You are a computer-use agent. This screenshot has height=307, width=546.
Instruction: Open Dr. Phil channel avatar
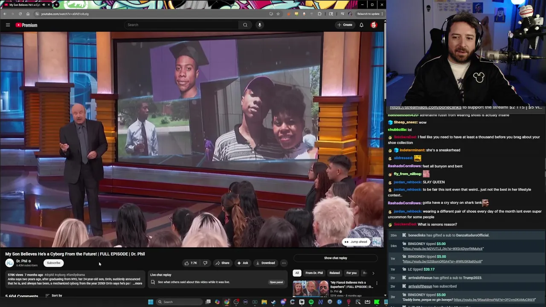9,263
